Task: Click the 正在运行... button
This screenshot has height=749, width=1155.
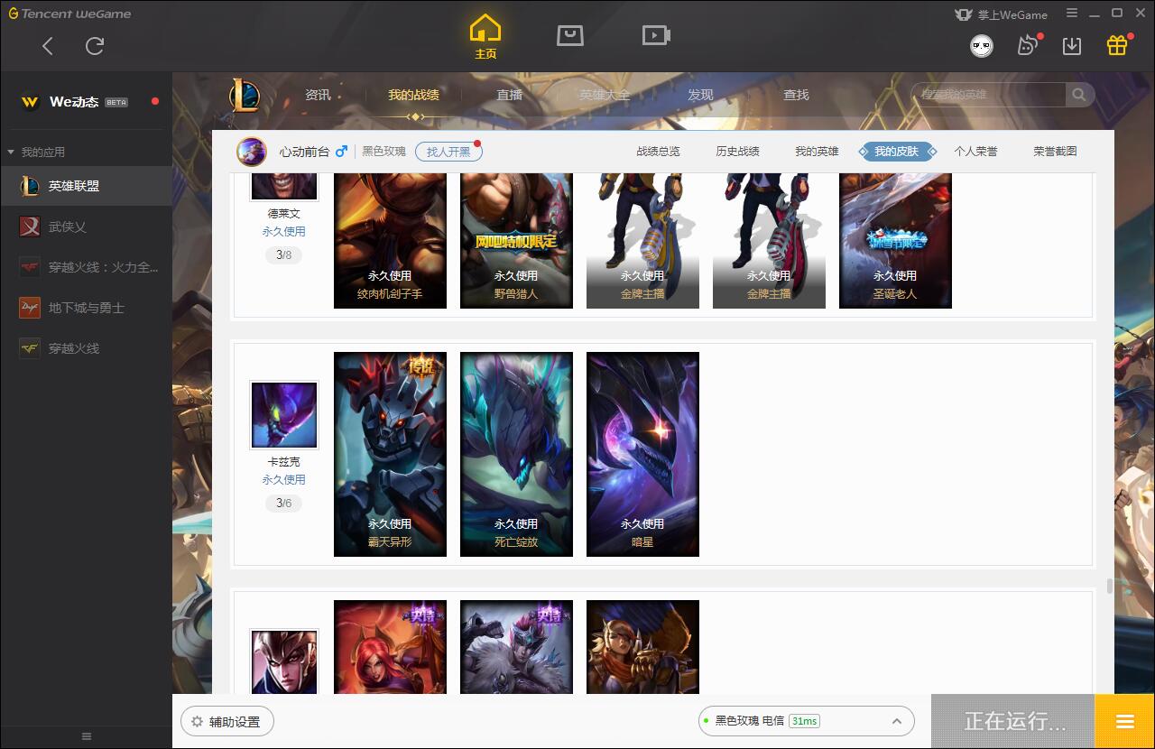Action: 1013,721
